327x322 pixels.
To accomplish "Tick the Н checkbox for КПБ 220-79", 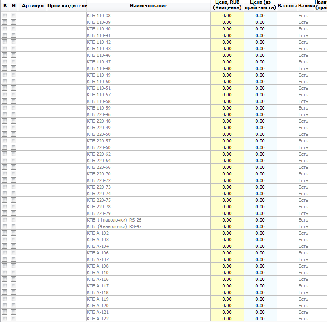I will [13, 213].
